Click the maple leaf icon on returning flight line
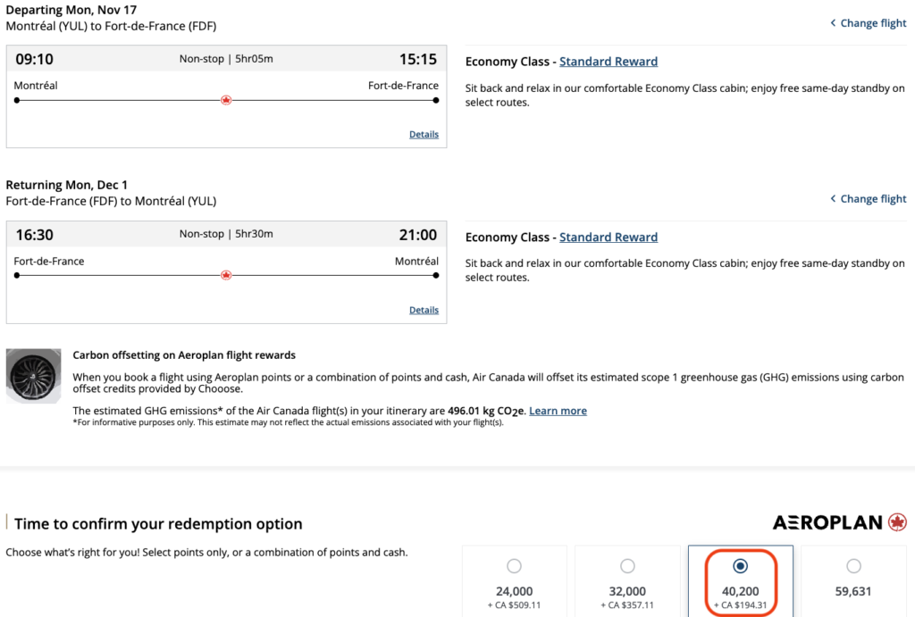Screen dimensions: 915x617 (x=226, y=275)
